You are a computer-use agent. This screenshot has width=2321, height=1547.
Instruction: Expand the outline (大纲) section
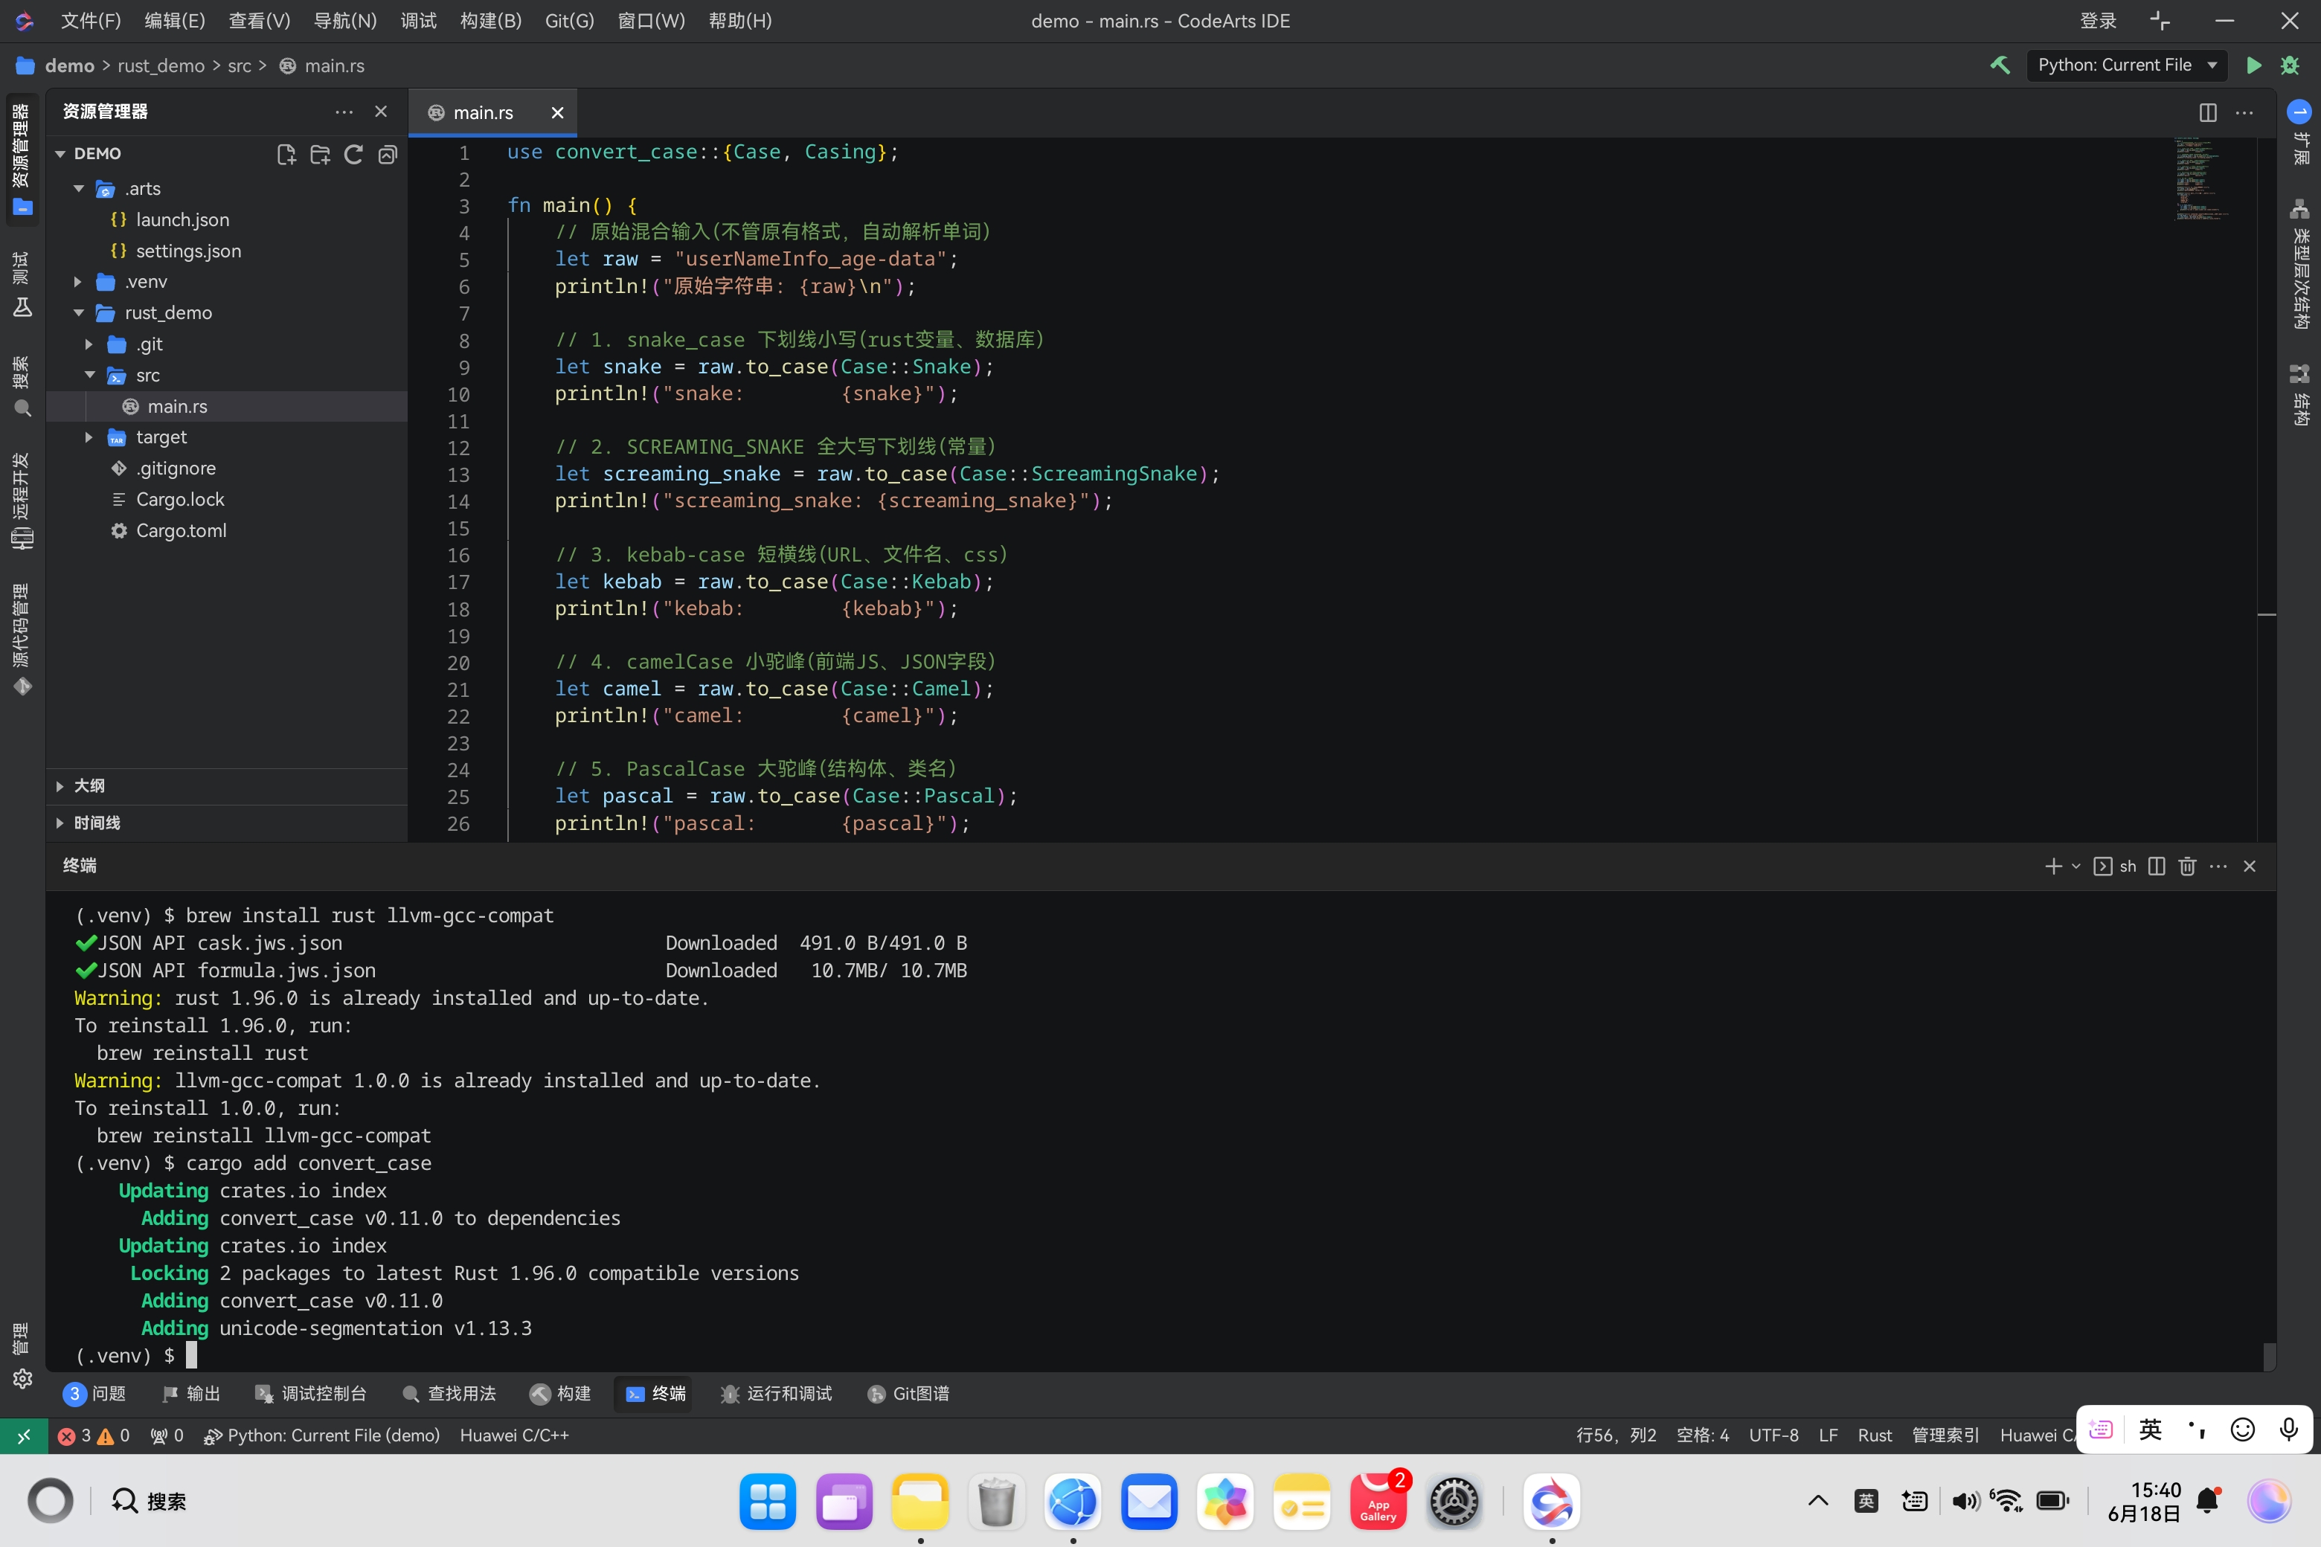[226, 786]
